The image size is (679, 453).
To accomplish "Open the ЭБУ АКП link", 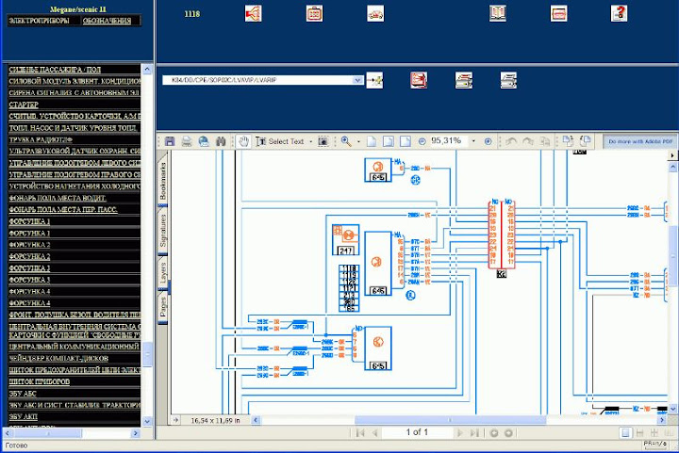I will 23,416.
